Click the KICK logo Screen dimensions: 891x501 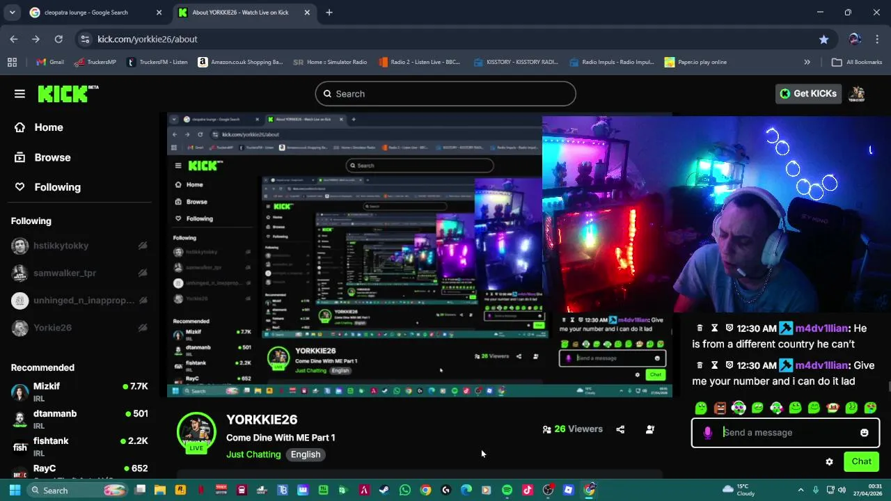68,94
